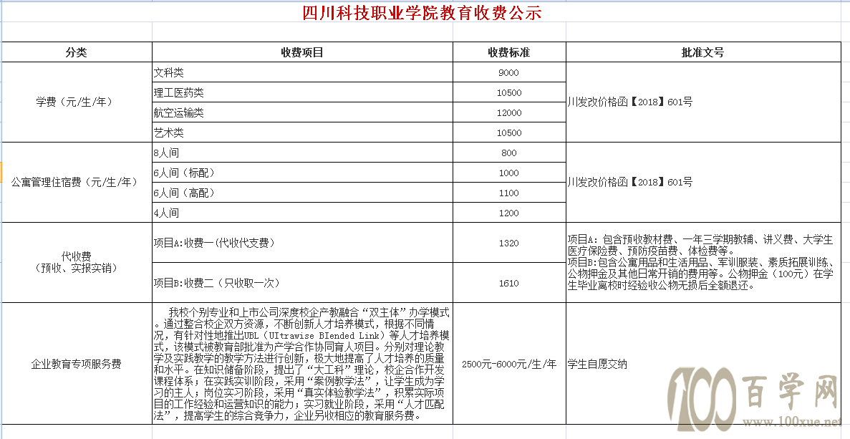This screenshot has height=439, width=850.
Task: Select the 项目A/项目B description cell
Action: (702, 262)
